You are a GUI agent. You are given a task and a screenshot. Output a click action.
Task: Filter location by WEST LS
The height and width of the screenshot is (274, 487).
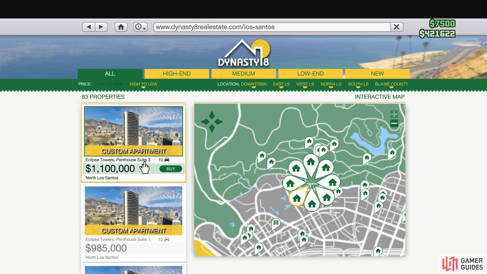coord(305,84)
